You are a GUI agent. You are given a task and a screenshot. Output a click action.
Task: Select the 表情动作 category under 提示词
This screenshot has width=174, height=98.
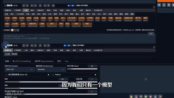coord(41,10)
